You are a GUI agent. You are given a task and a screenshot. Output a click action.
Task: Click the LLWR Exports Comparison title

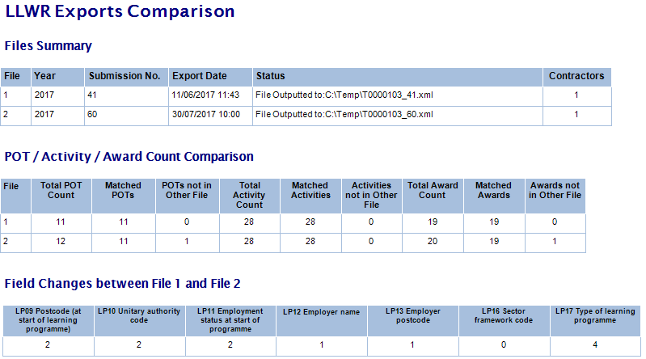coord(120,12)
